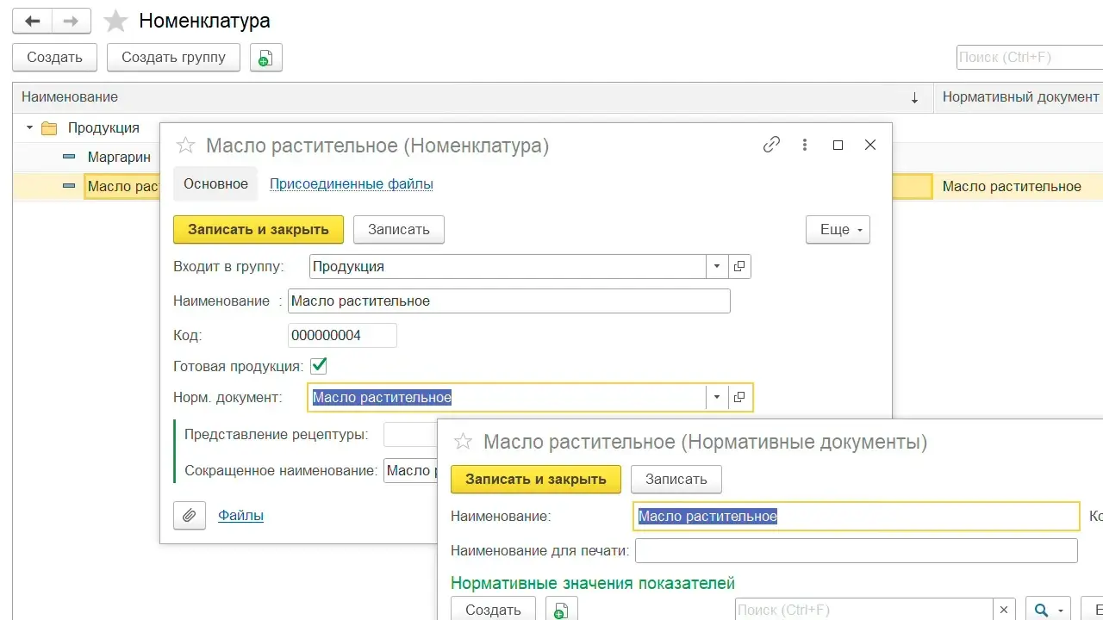The width and height of the screenshot is (1103, 620).
Task: Expand the Входит в группу dropdown arrow
Action: 717,267
